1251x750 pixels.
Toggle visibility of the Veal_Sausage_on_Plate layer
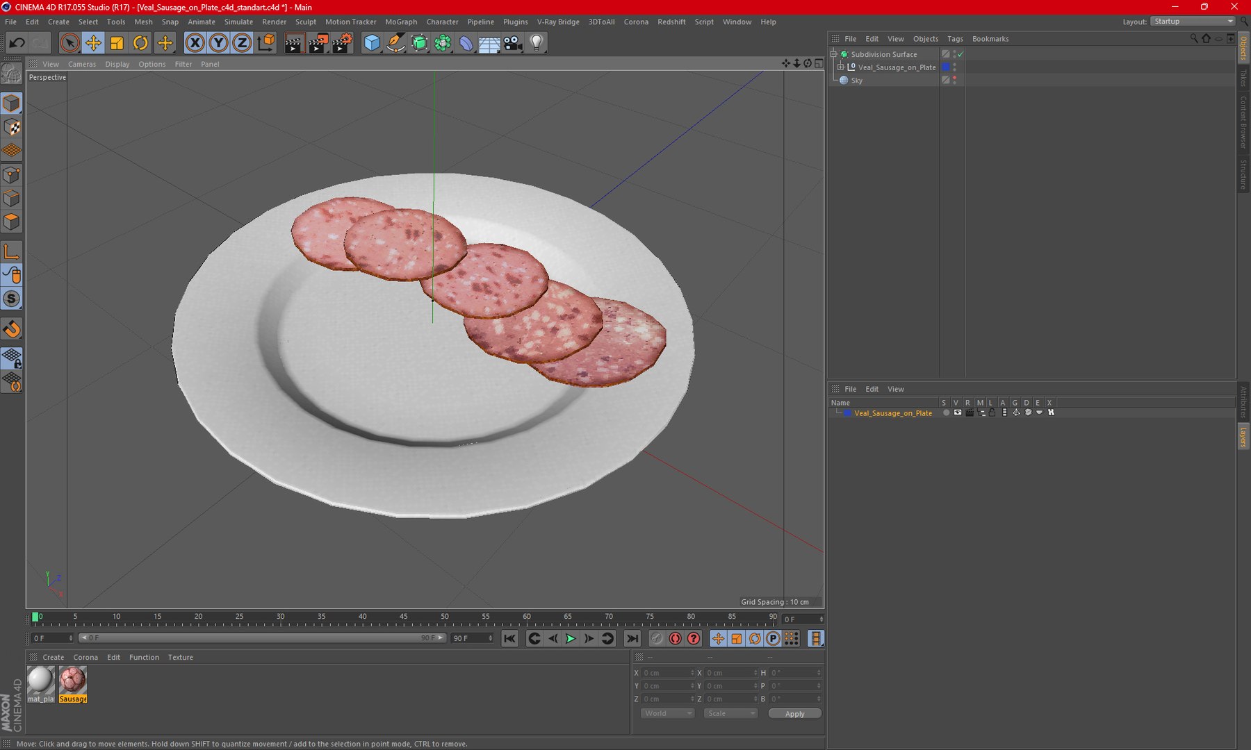tap(958, 412)
